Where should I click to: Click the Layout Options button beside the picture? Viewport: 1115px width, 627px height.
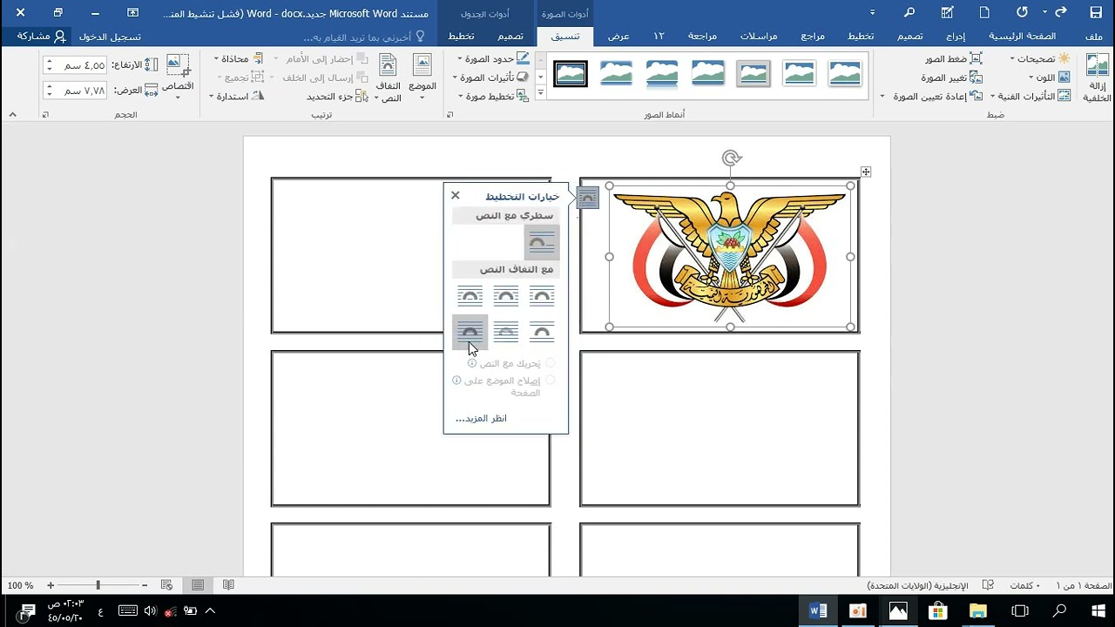click(588, 199)
